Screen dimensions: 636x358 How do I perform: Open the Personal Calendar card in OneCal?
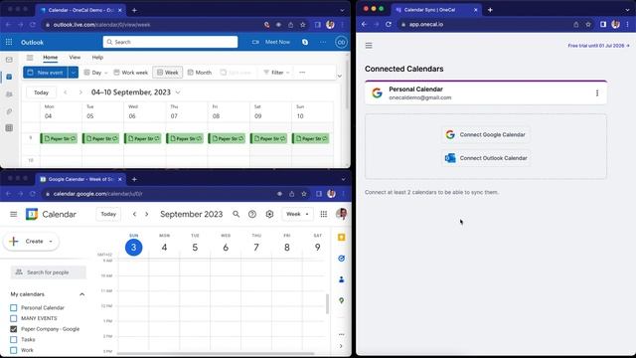click(486, 92)
